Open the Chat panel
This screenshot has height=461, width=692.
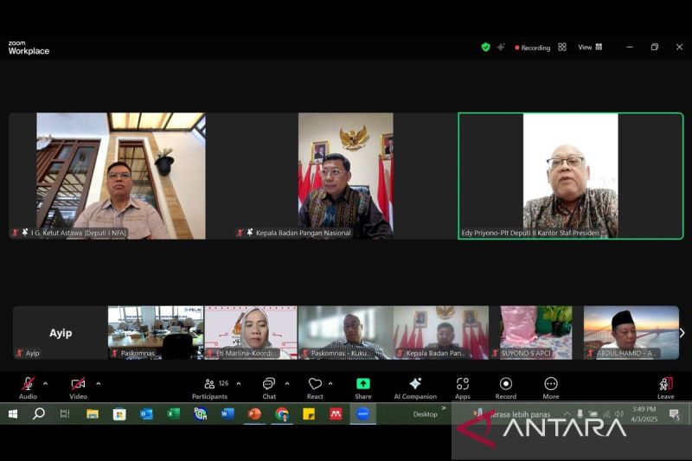point(269,387)
